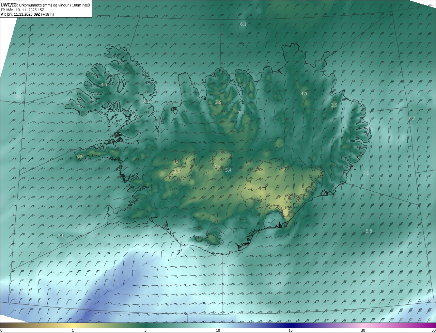
Task: Click the map value 7.4
Action: click(x=241, y=113)
